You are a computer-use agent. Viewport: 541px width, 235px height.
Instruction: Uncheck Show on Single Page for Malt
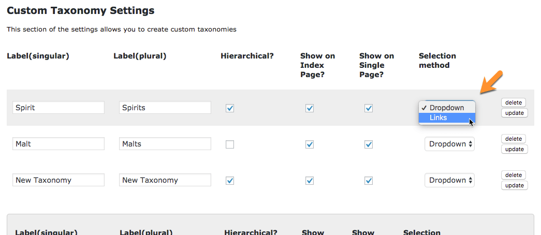pos(369,144)
